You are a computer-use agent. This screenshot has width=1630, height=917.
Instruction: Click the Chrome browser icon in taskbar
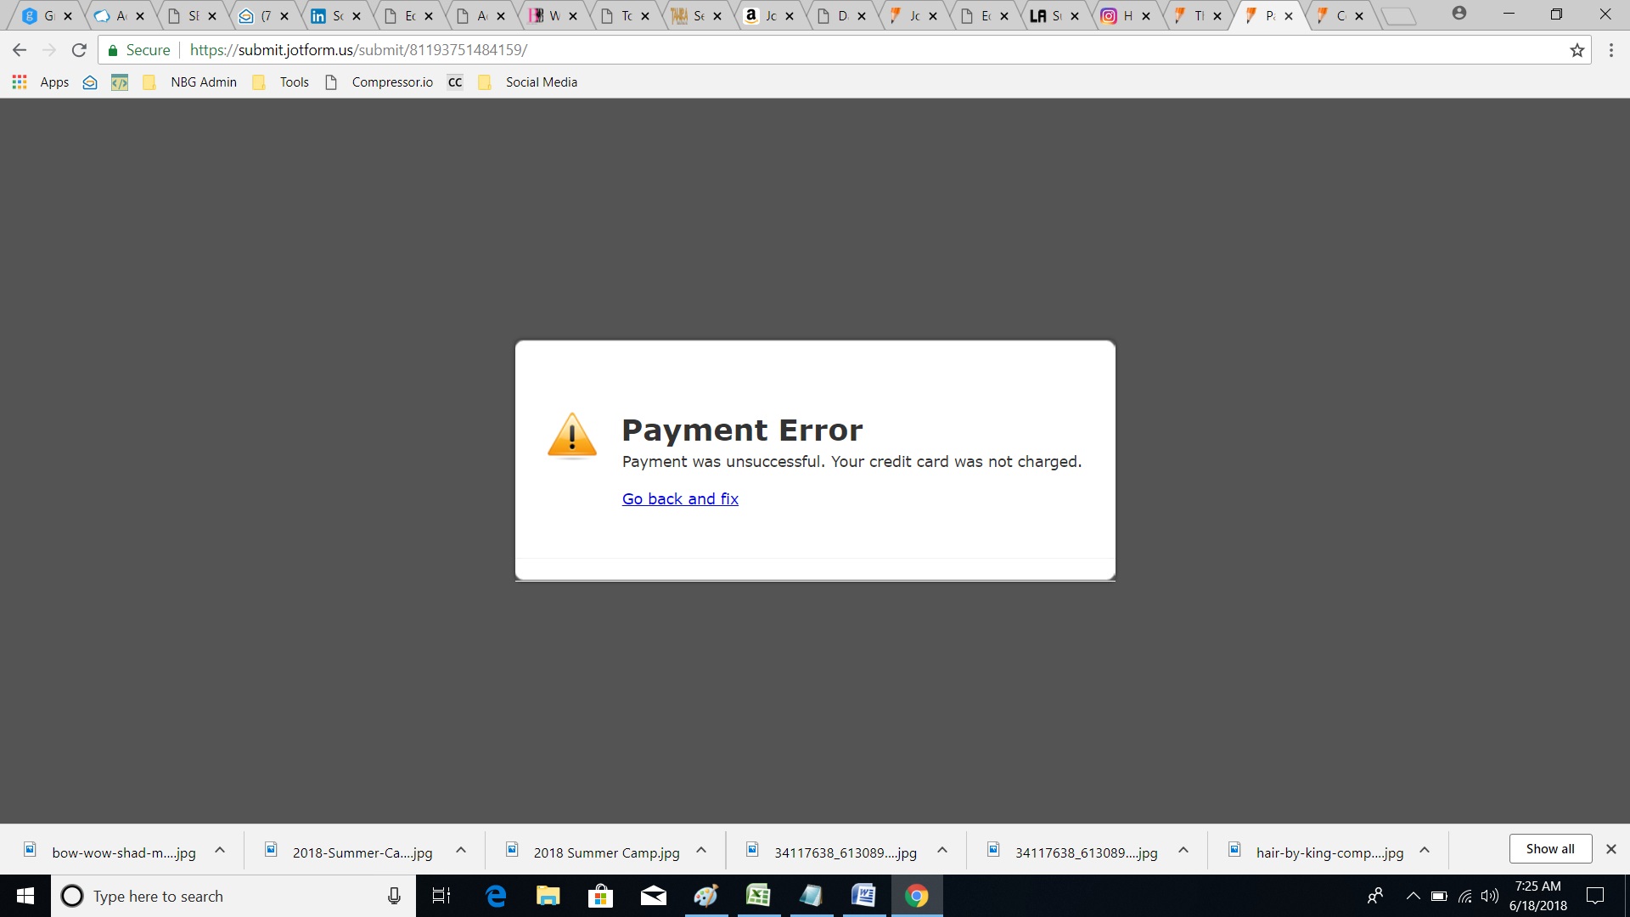point(916,896)
